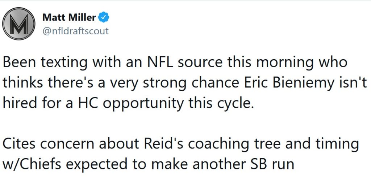Screen dimensions: 371x177
Task: Click the words "Been texting" in tweet
Action: pos(43,62)
